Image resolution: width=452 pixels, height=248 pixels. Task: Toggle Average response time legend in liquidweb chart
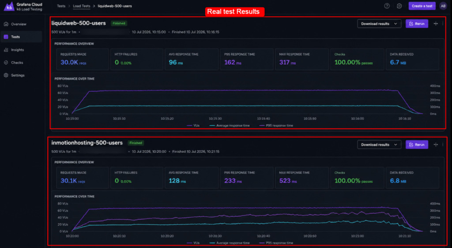pos(230,126)
